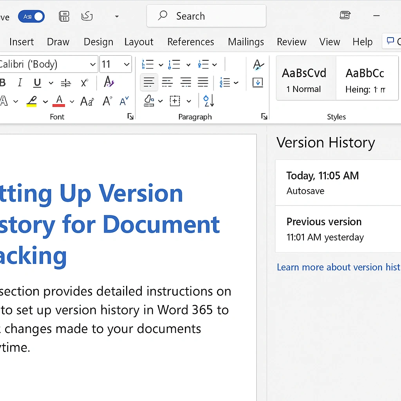Toggle Align Left

point(149,82)
